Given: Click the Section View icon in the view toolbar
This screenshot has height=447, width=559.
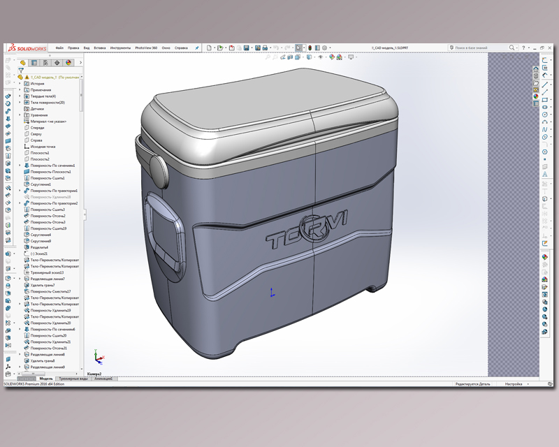Looking at the screenshot, I should (290, 57).
